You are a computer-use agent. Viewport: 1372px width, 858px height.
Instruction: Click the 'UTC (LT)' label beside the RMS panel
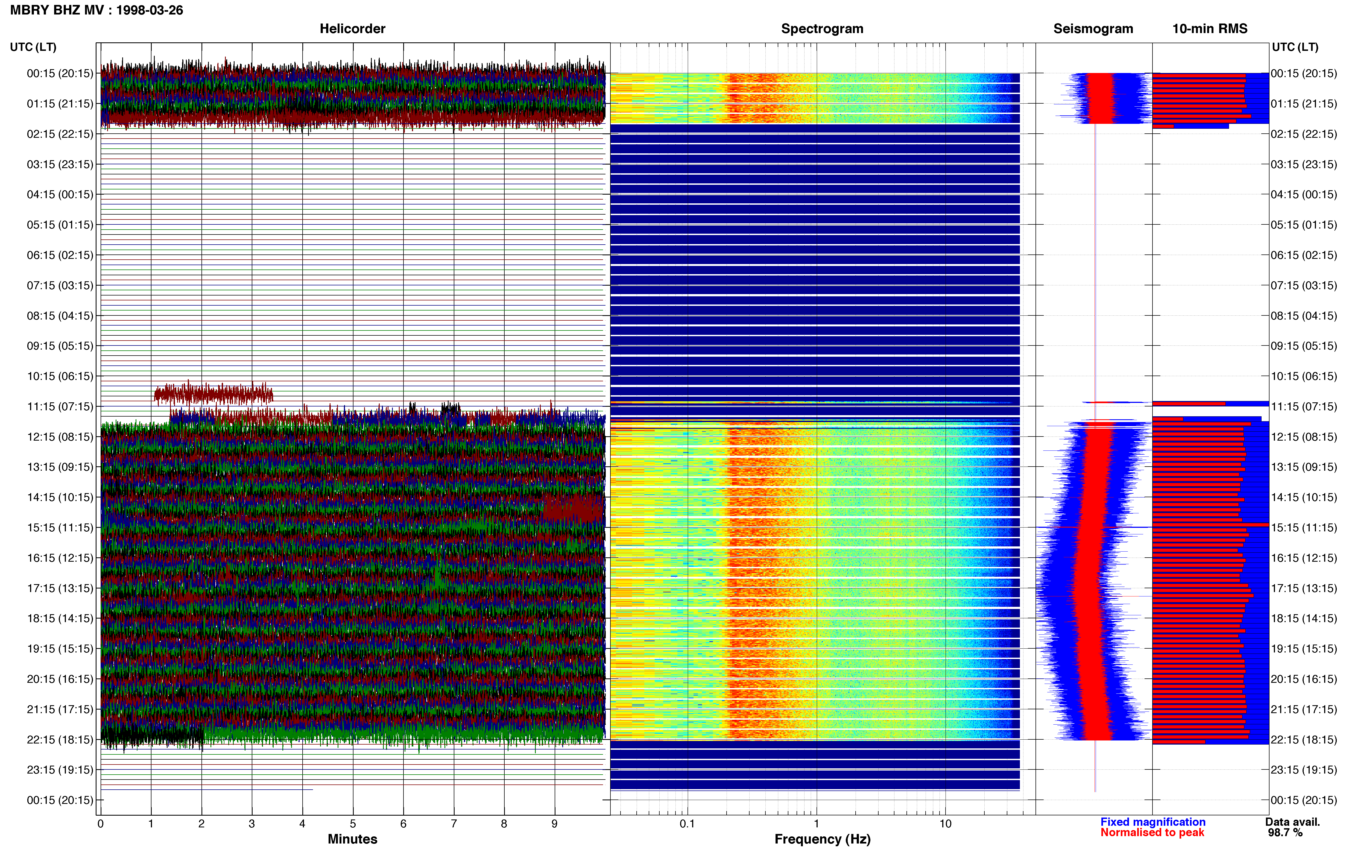[1295, 47]
